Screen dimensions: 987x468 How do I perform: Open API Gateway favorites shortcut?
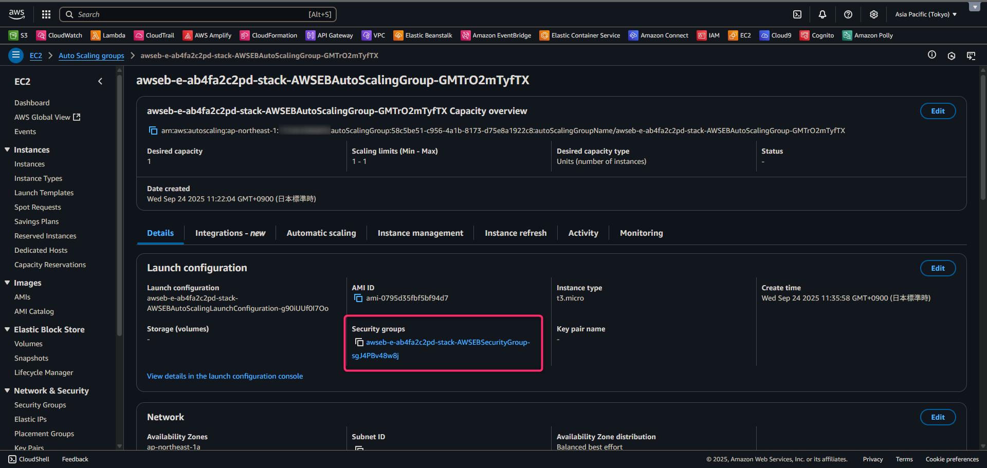coord(330,35)
